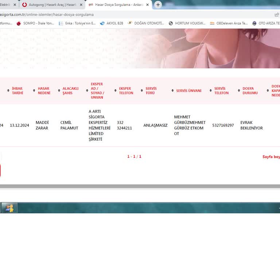Select the 332 3244211 phone cell
280x280 pixels.
[124, 125]
